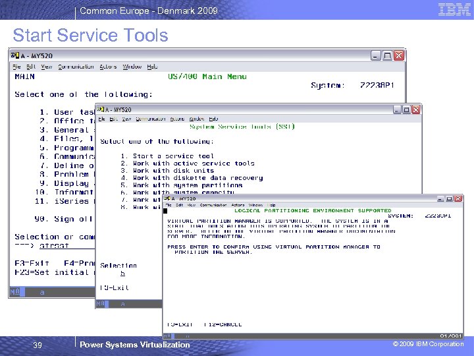
Task: Open File menu in back MAIN window
Action: 16,67
